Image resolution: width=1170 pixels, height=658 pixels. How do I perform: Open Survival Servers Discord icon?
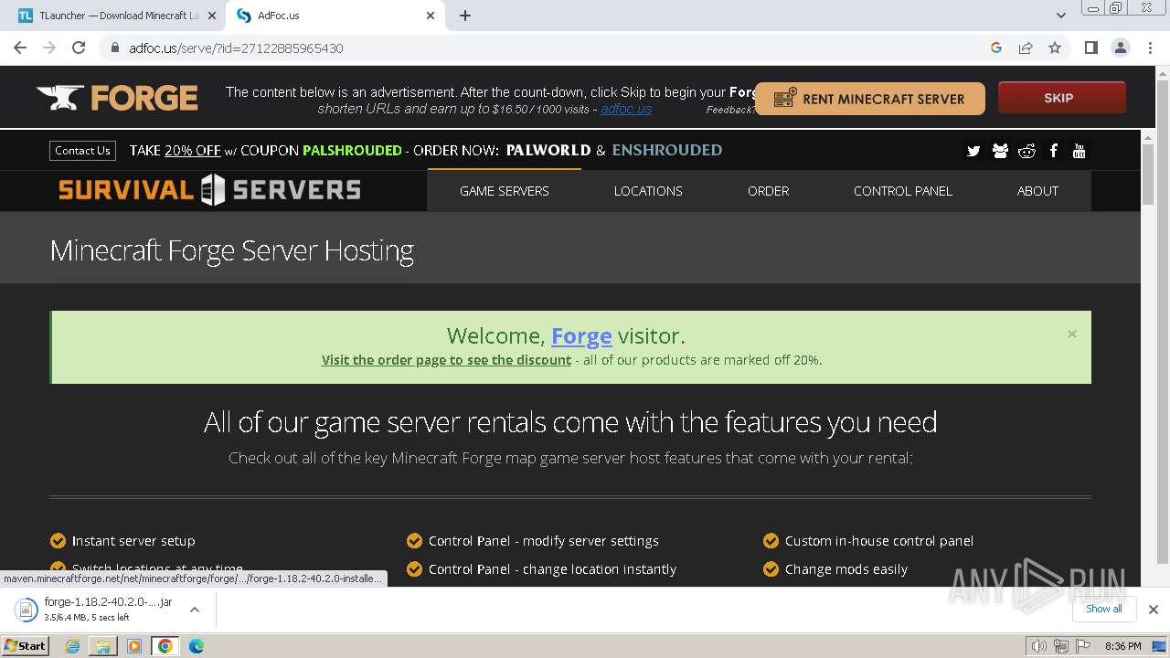[1000, 151]
